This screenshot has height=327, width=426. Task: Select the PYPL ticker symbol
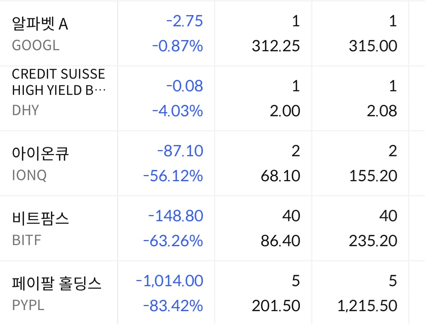point(28,306)
